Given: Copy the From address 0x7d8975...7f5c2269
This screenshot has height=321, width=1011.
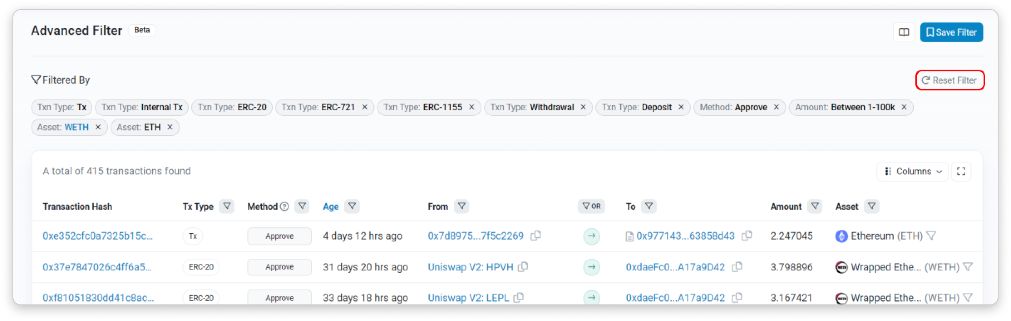Looking at the screenshot, I should pos(536,236).
